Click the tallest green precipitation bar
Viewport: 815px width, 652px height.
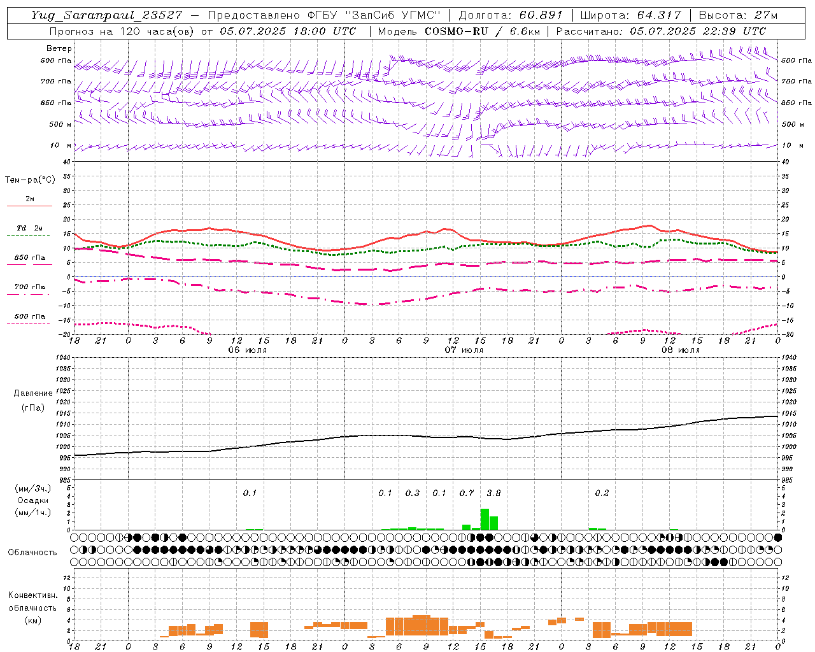(485, 519)
